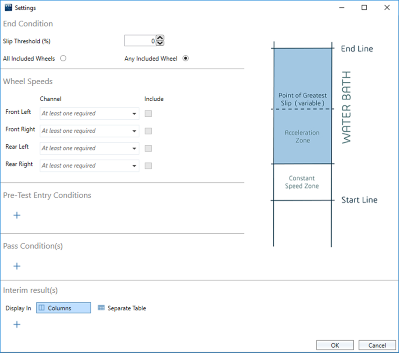This screenshot has width=399, height=353.
Task: Click the Slip Threshold input field
Action: pos(140,41)
